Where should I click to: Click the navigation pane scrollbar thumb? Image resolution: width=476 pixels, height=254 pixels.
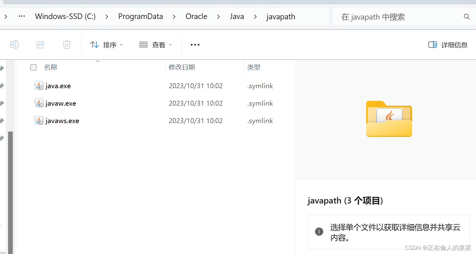[x=10, y=193]
